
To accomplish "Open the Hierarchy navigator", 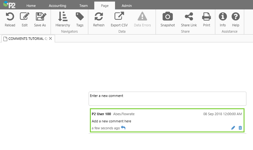I will click(x=63, y=17).
